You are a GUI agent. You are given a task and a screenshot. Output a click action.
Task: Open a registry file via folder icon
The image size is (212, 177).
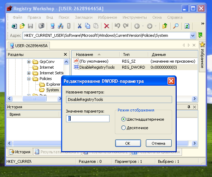[22, 26]
